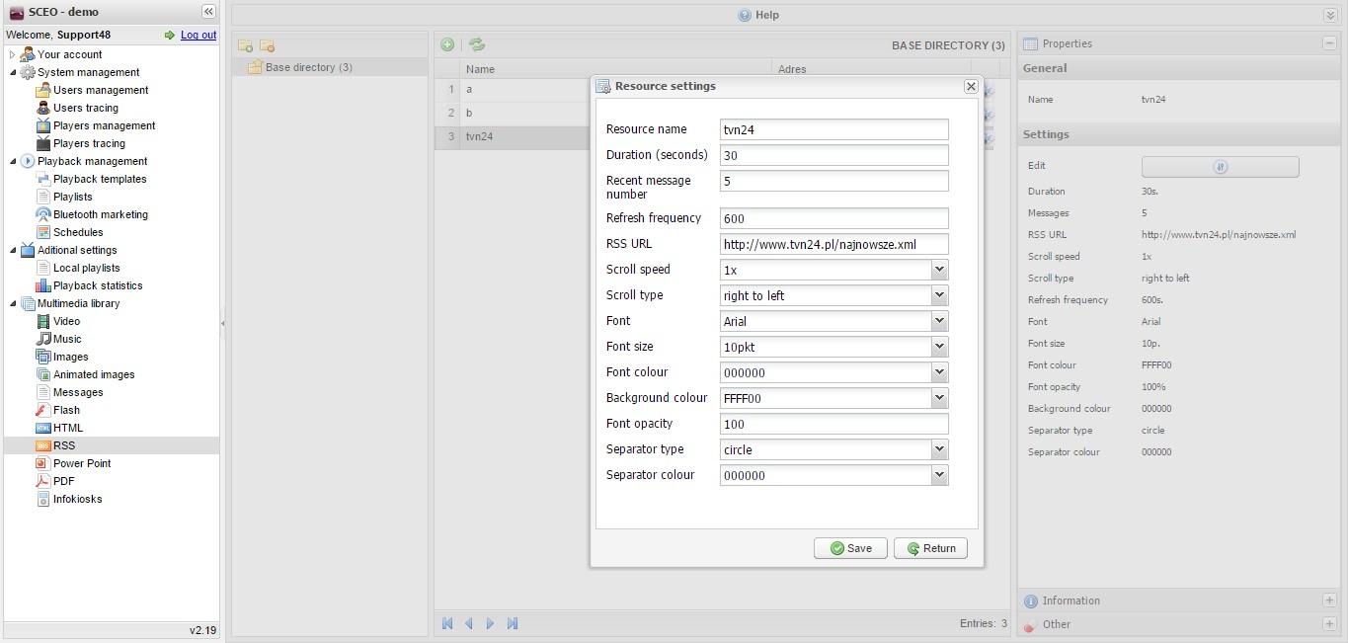Expand the Your account tree node
1348x643 pixels.
pyautogui.click(x=13, y=54)
